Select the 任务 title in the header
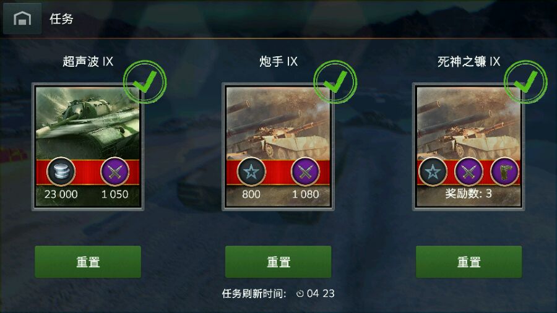Image resolution: width=557 pixels, height=313 pixels. tap(61, 19)
